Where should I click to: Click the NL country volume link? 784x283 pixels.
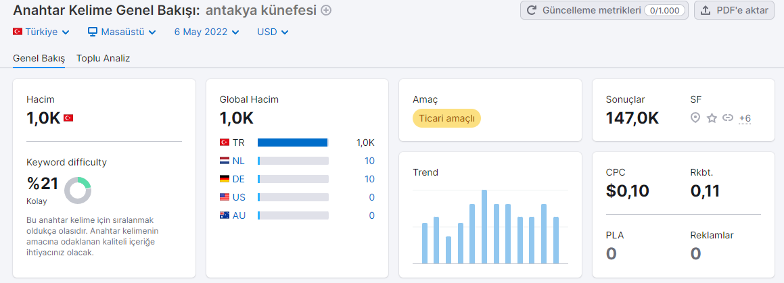point(369,161)
